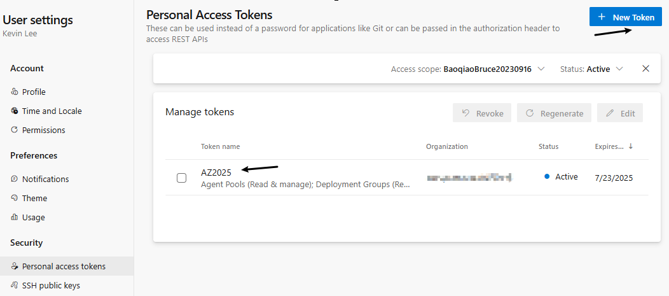Click the Kevin Lee user name
The width and height of the screenshot is (669, 296).
click(x=20, y=33)
